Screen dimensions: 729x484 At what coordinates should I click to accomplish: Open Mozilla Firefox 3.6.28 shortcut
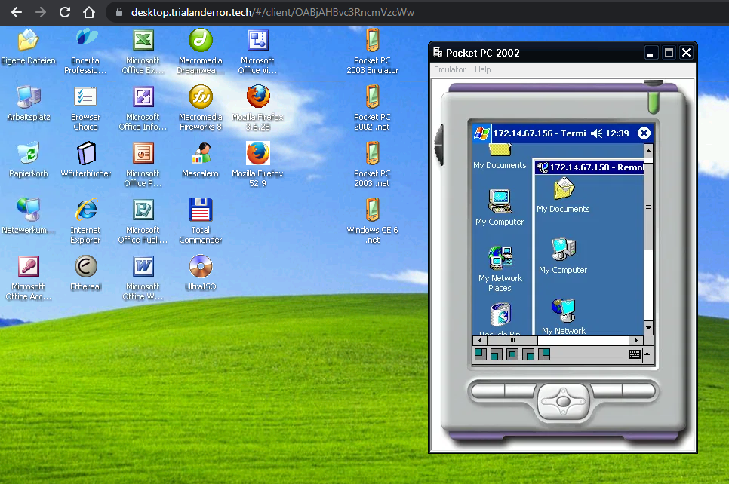coord(257,109)
